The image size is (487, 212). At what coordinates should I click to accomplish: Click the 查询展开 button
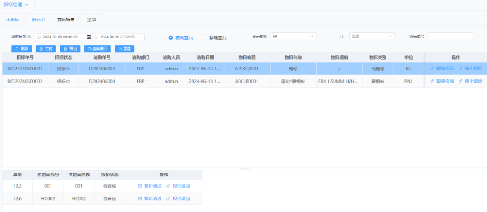coord(97,49)
